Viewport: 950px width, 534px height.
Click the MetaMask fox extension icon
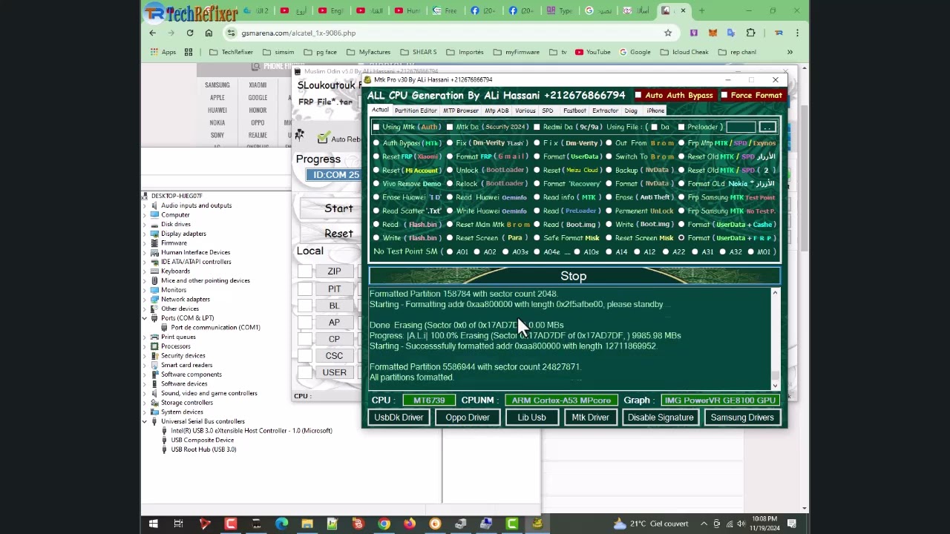click(712, 33)
